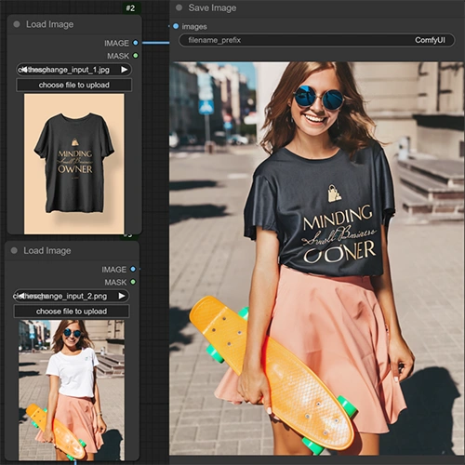Image resolution: width=465 pixels, height=465 pixels.
Task: Click the white-shirt girl preview thumbnail
Action: [72, 391]
